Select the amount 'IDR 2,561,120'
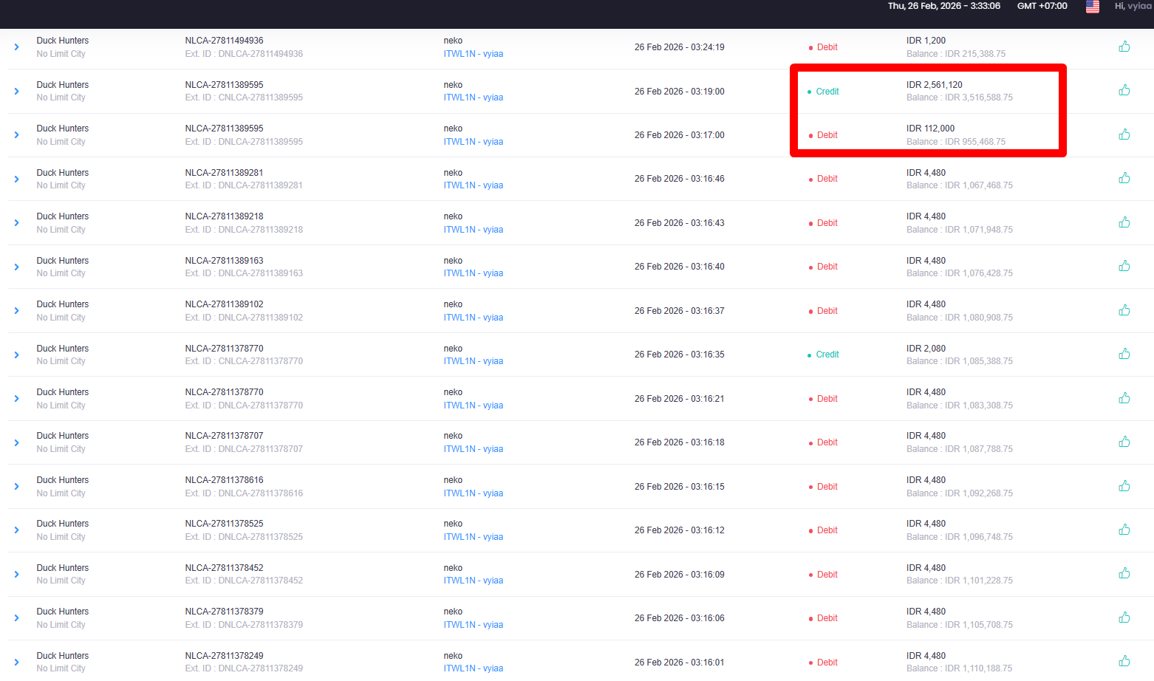This screenshot has height=681, width=1154. [935, 85]
